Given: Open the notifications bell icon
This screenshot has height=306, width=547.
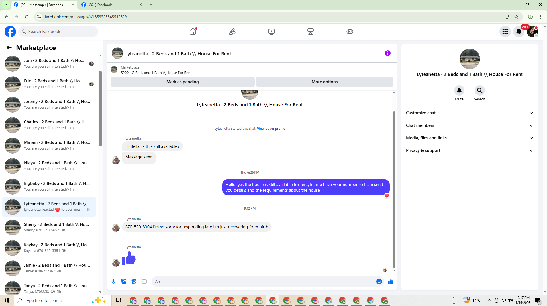Looking at the screenshot, I should (x=519, y=32).
